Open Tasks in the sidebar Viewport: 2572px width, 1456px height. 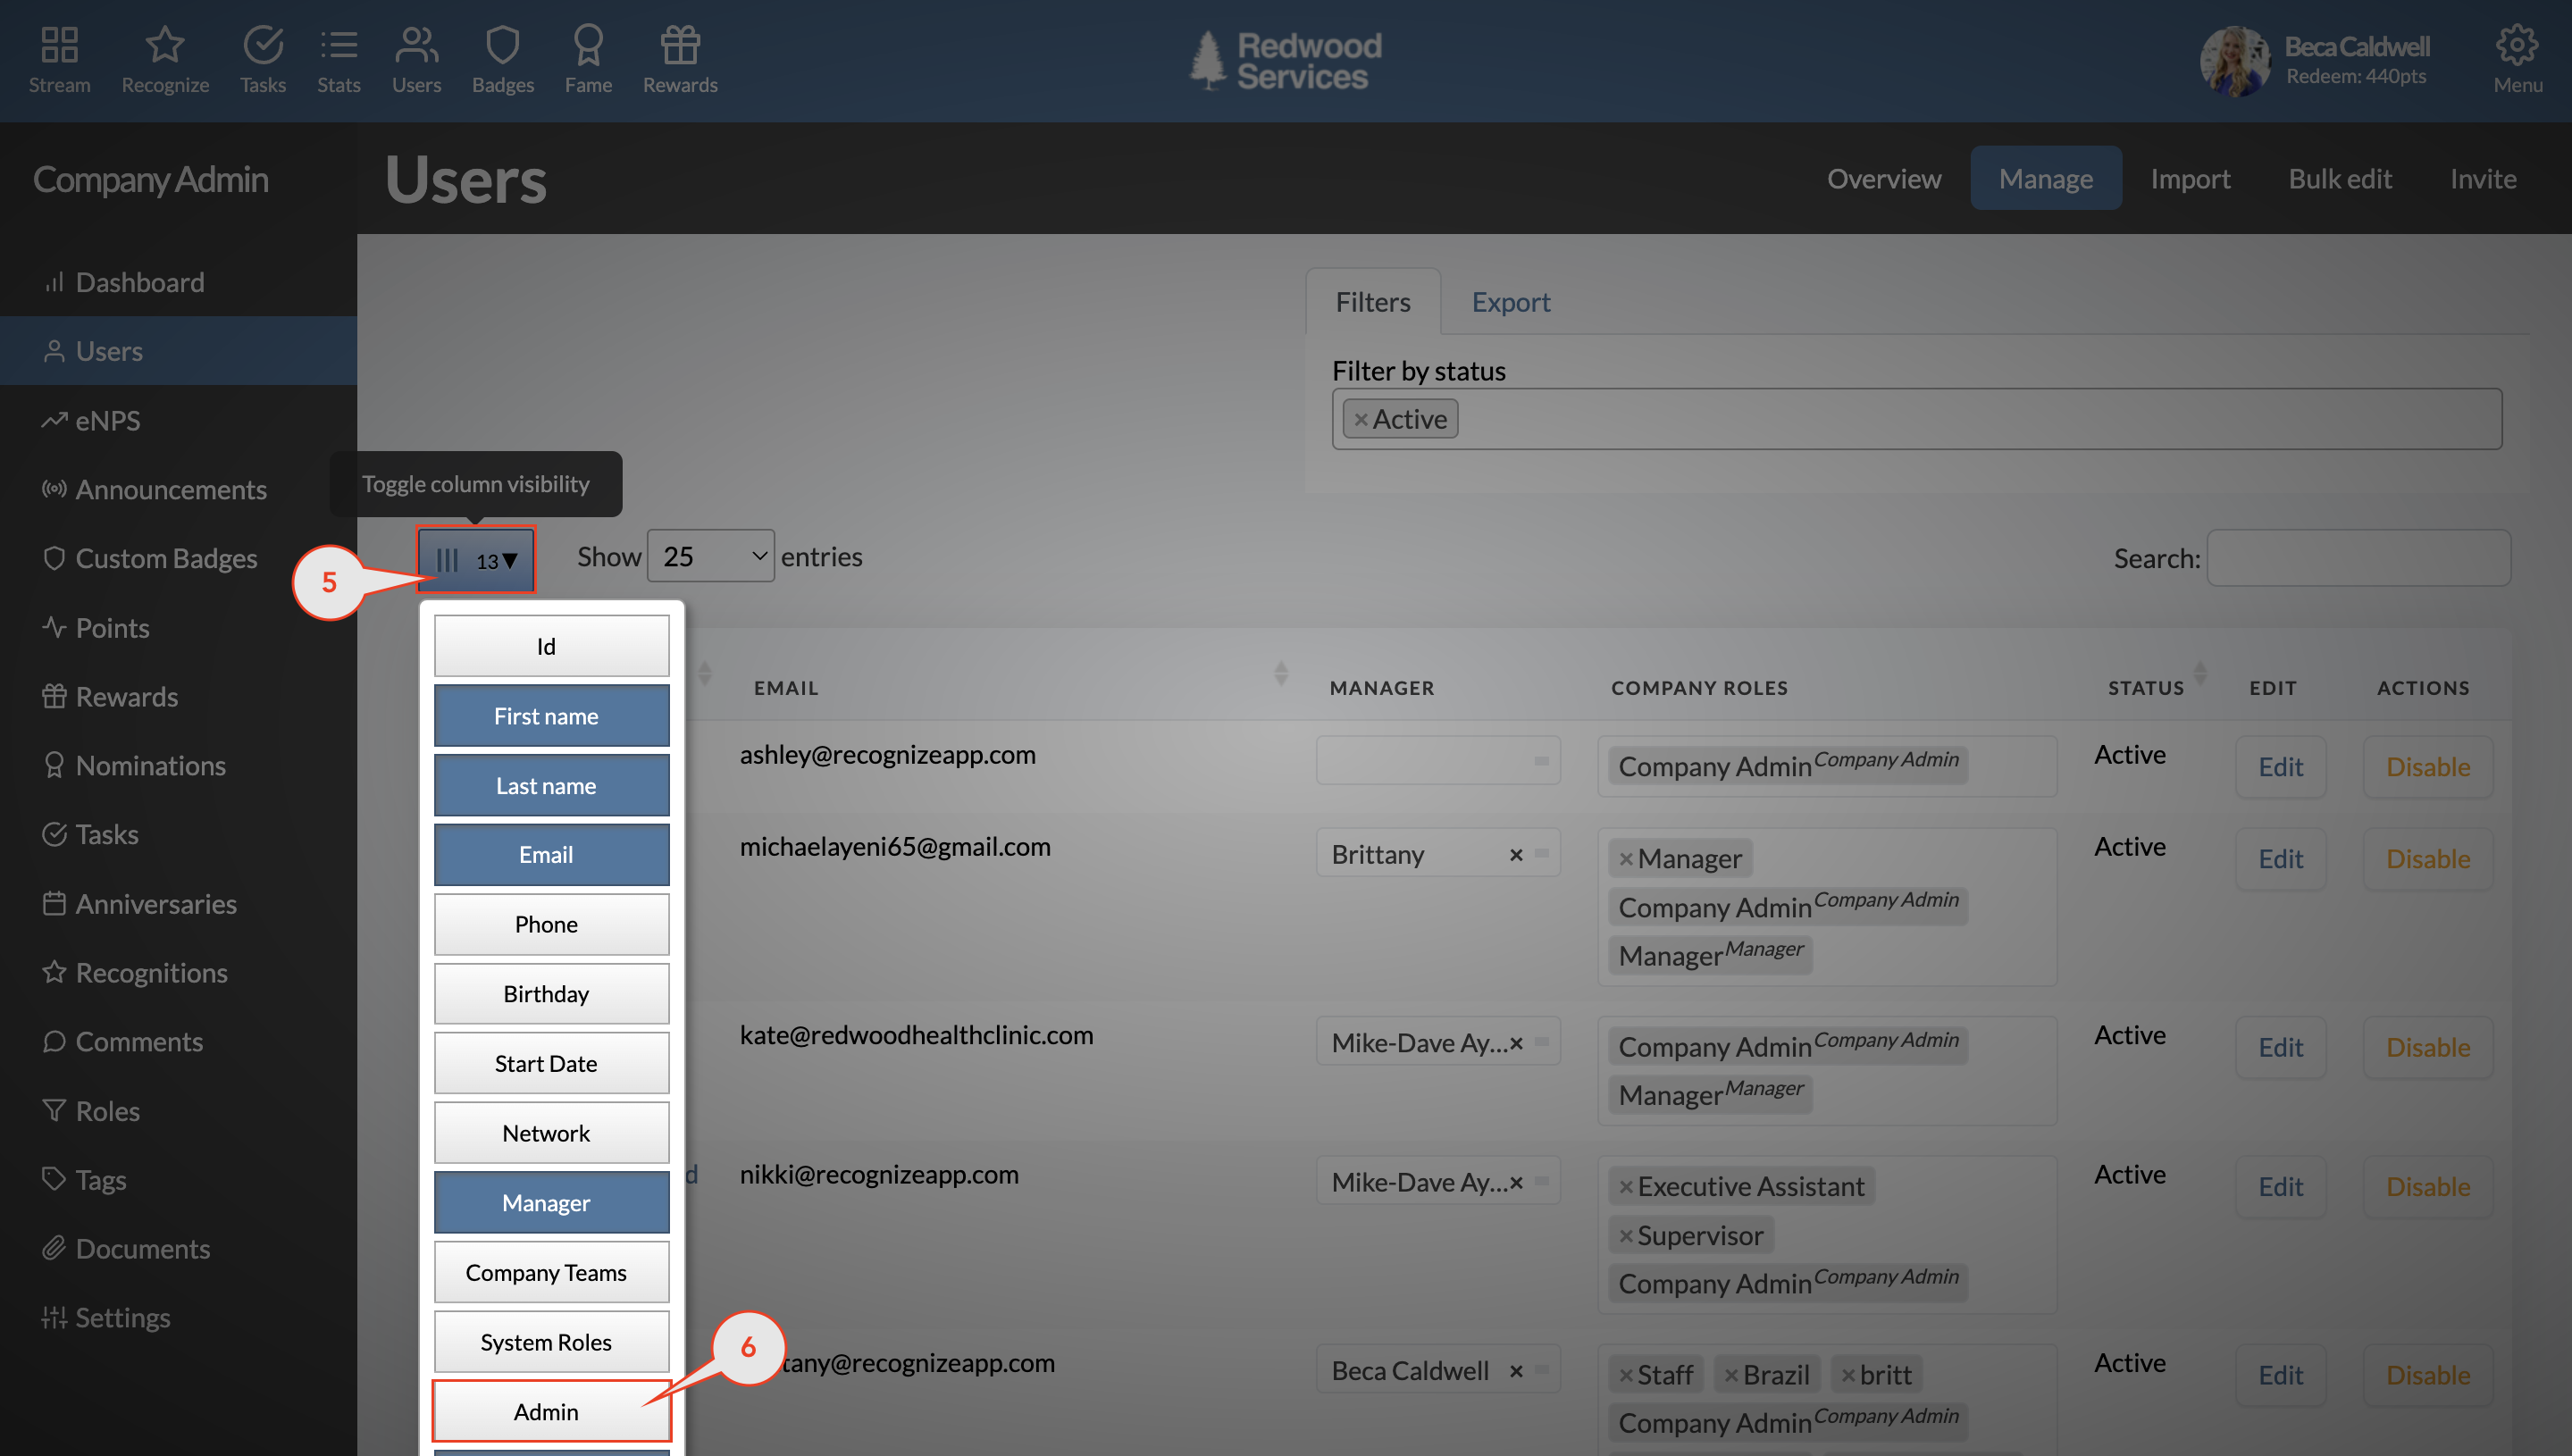pos(178,834)
